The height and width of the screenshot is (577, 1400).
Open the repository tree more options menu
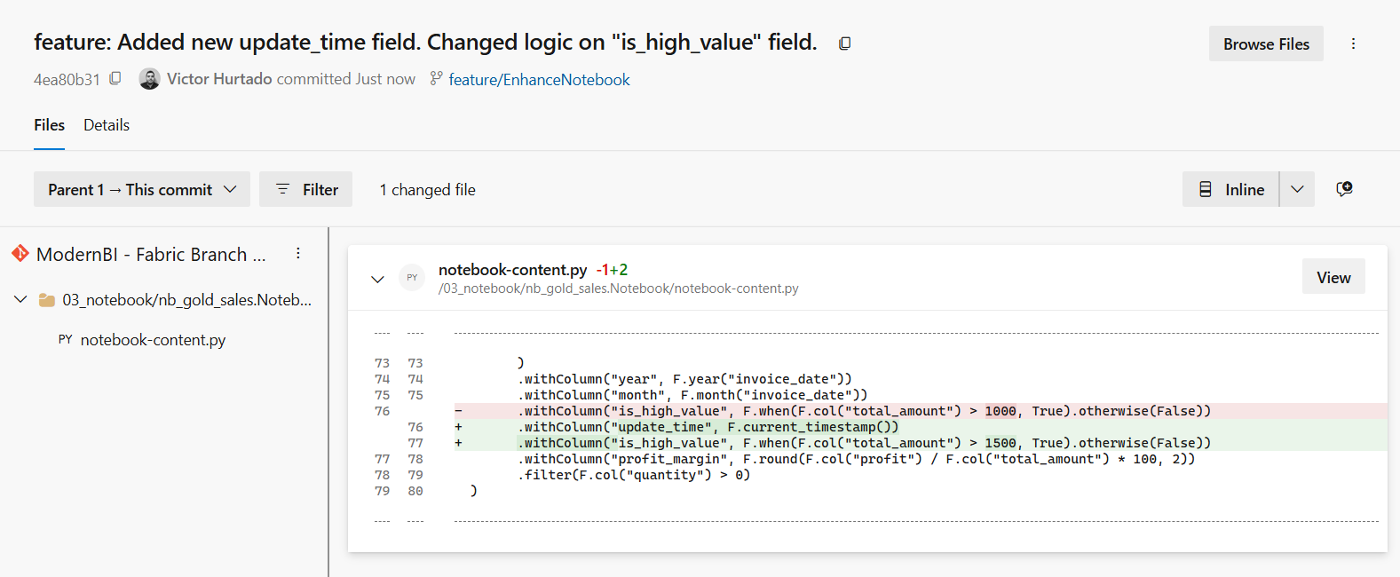click(x=298, y=254)
